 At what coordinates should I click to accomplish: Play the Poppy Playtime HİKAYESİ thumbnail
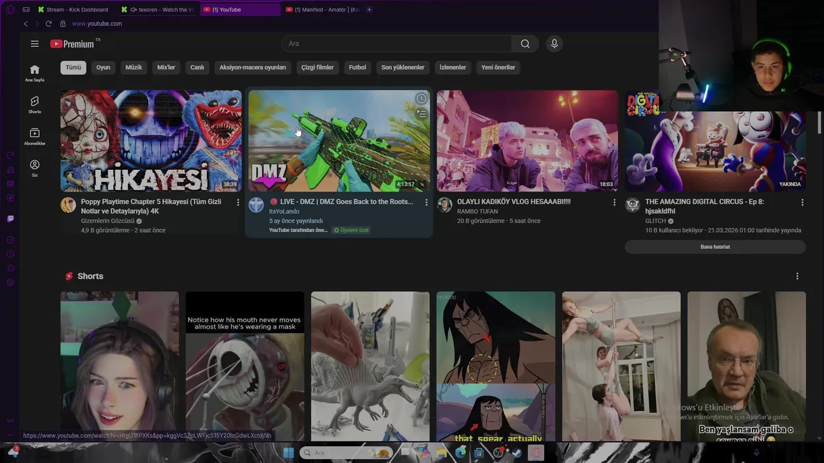151,141
